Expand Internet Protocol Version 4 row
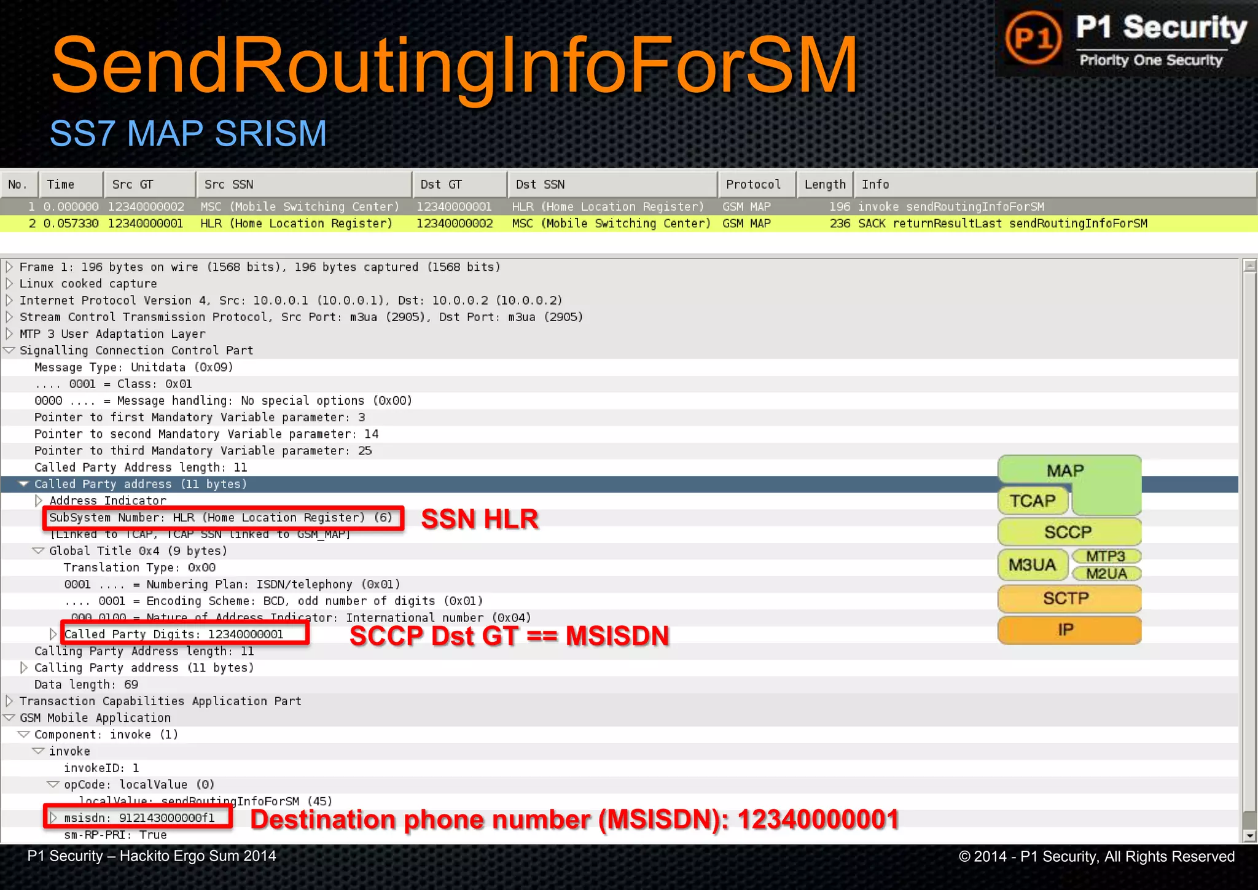Viewport: 1258px width, 890px height. 9,300
